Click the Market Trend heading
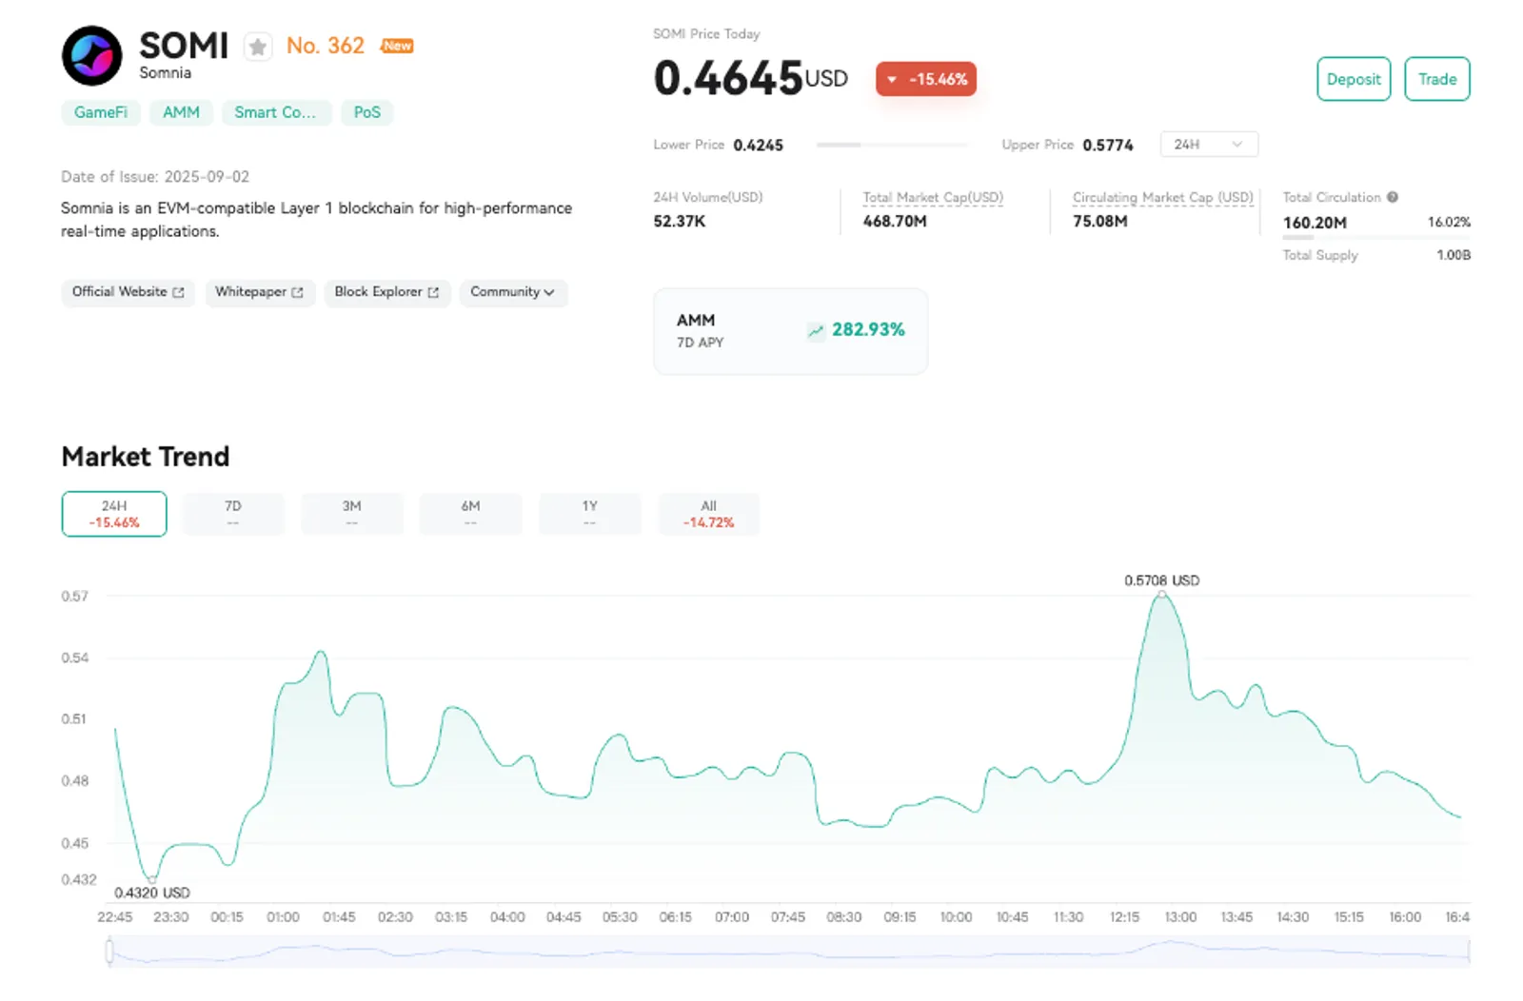 [x=146, y=457]
